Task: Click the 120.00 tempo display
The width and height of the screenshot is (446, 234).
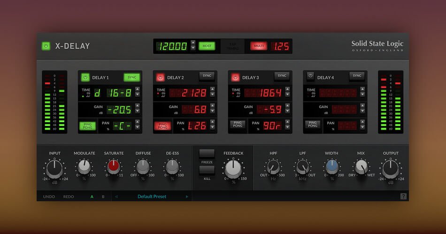Action: click(x=172, y=46)
